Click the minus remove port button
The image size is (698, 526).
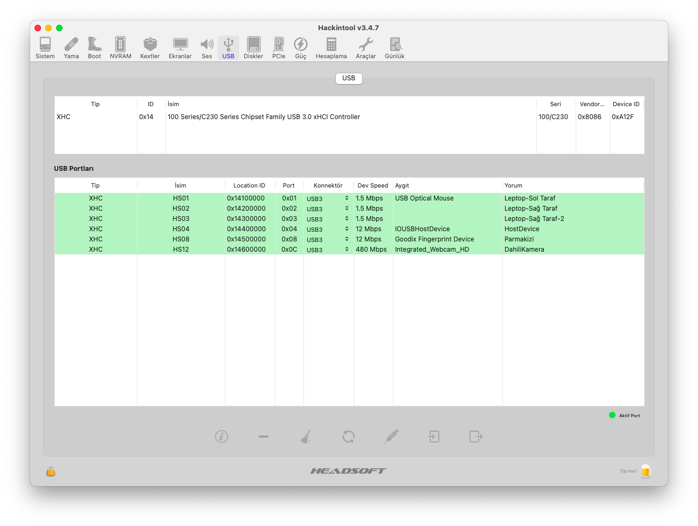[264, 437]
